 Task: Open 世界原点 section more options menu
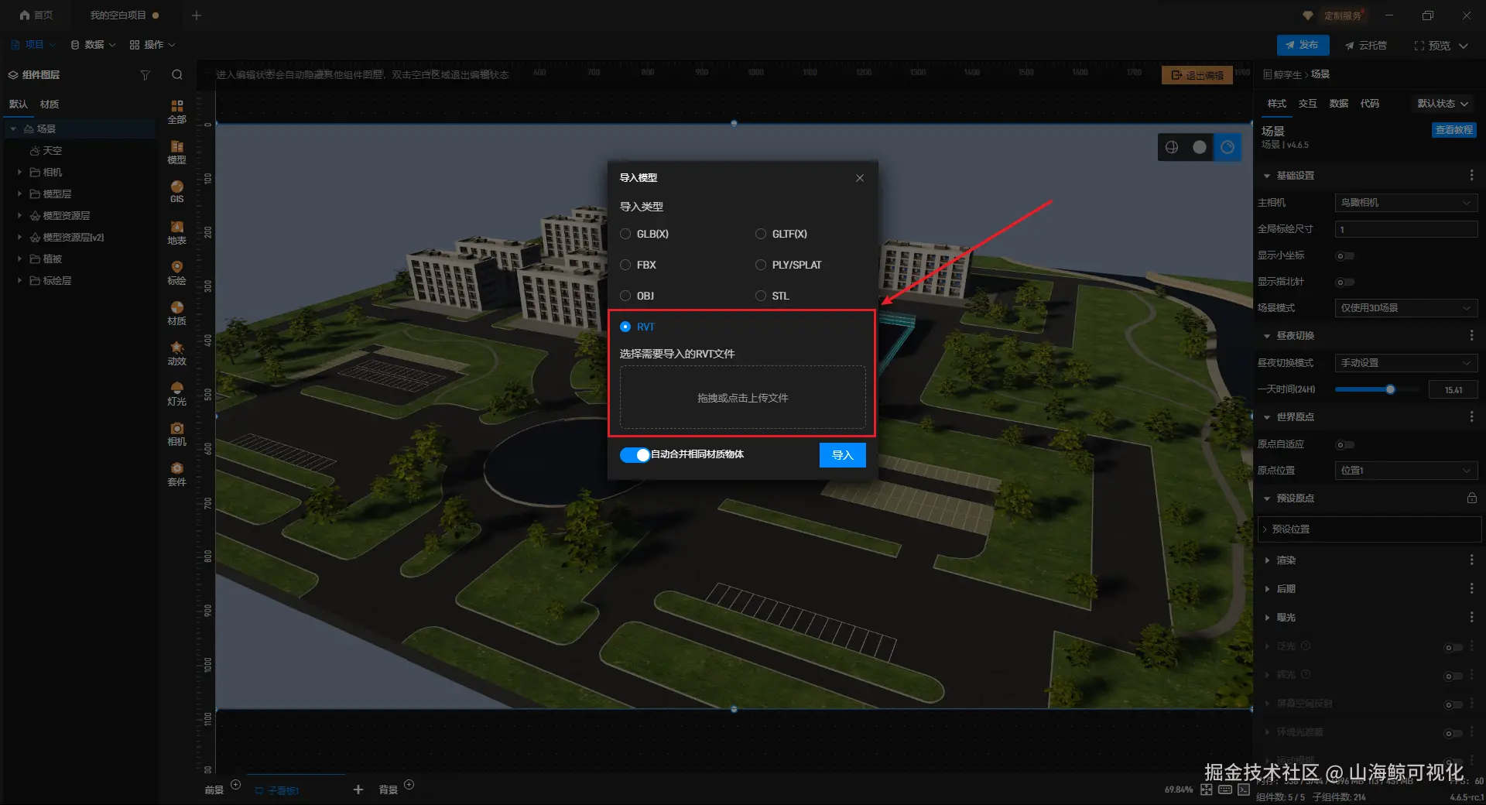coord(1471,416)
